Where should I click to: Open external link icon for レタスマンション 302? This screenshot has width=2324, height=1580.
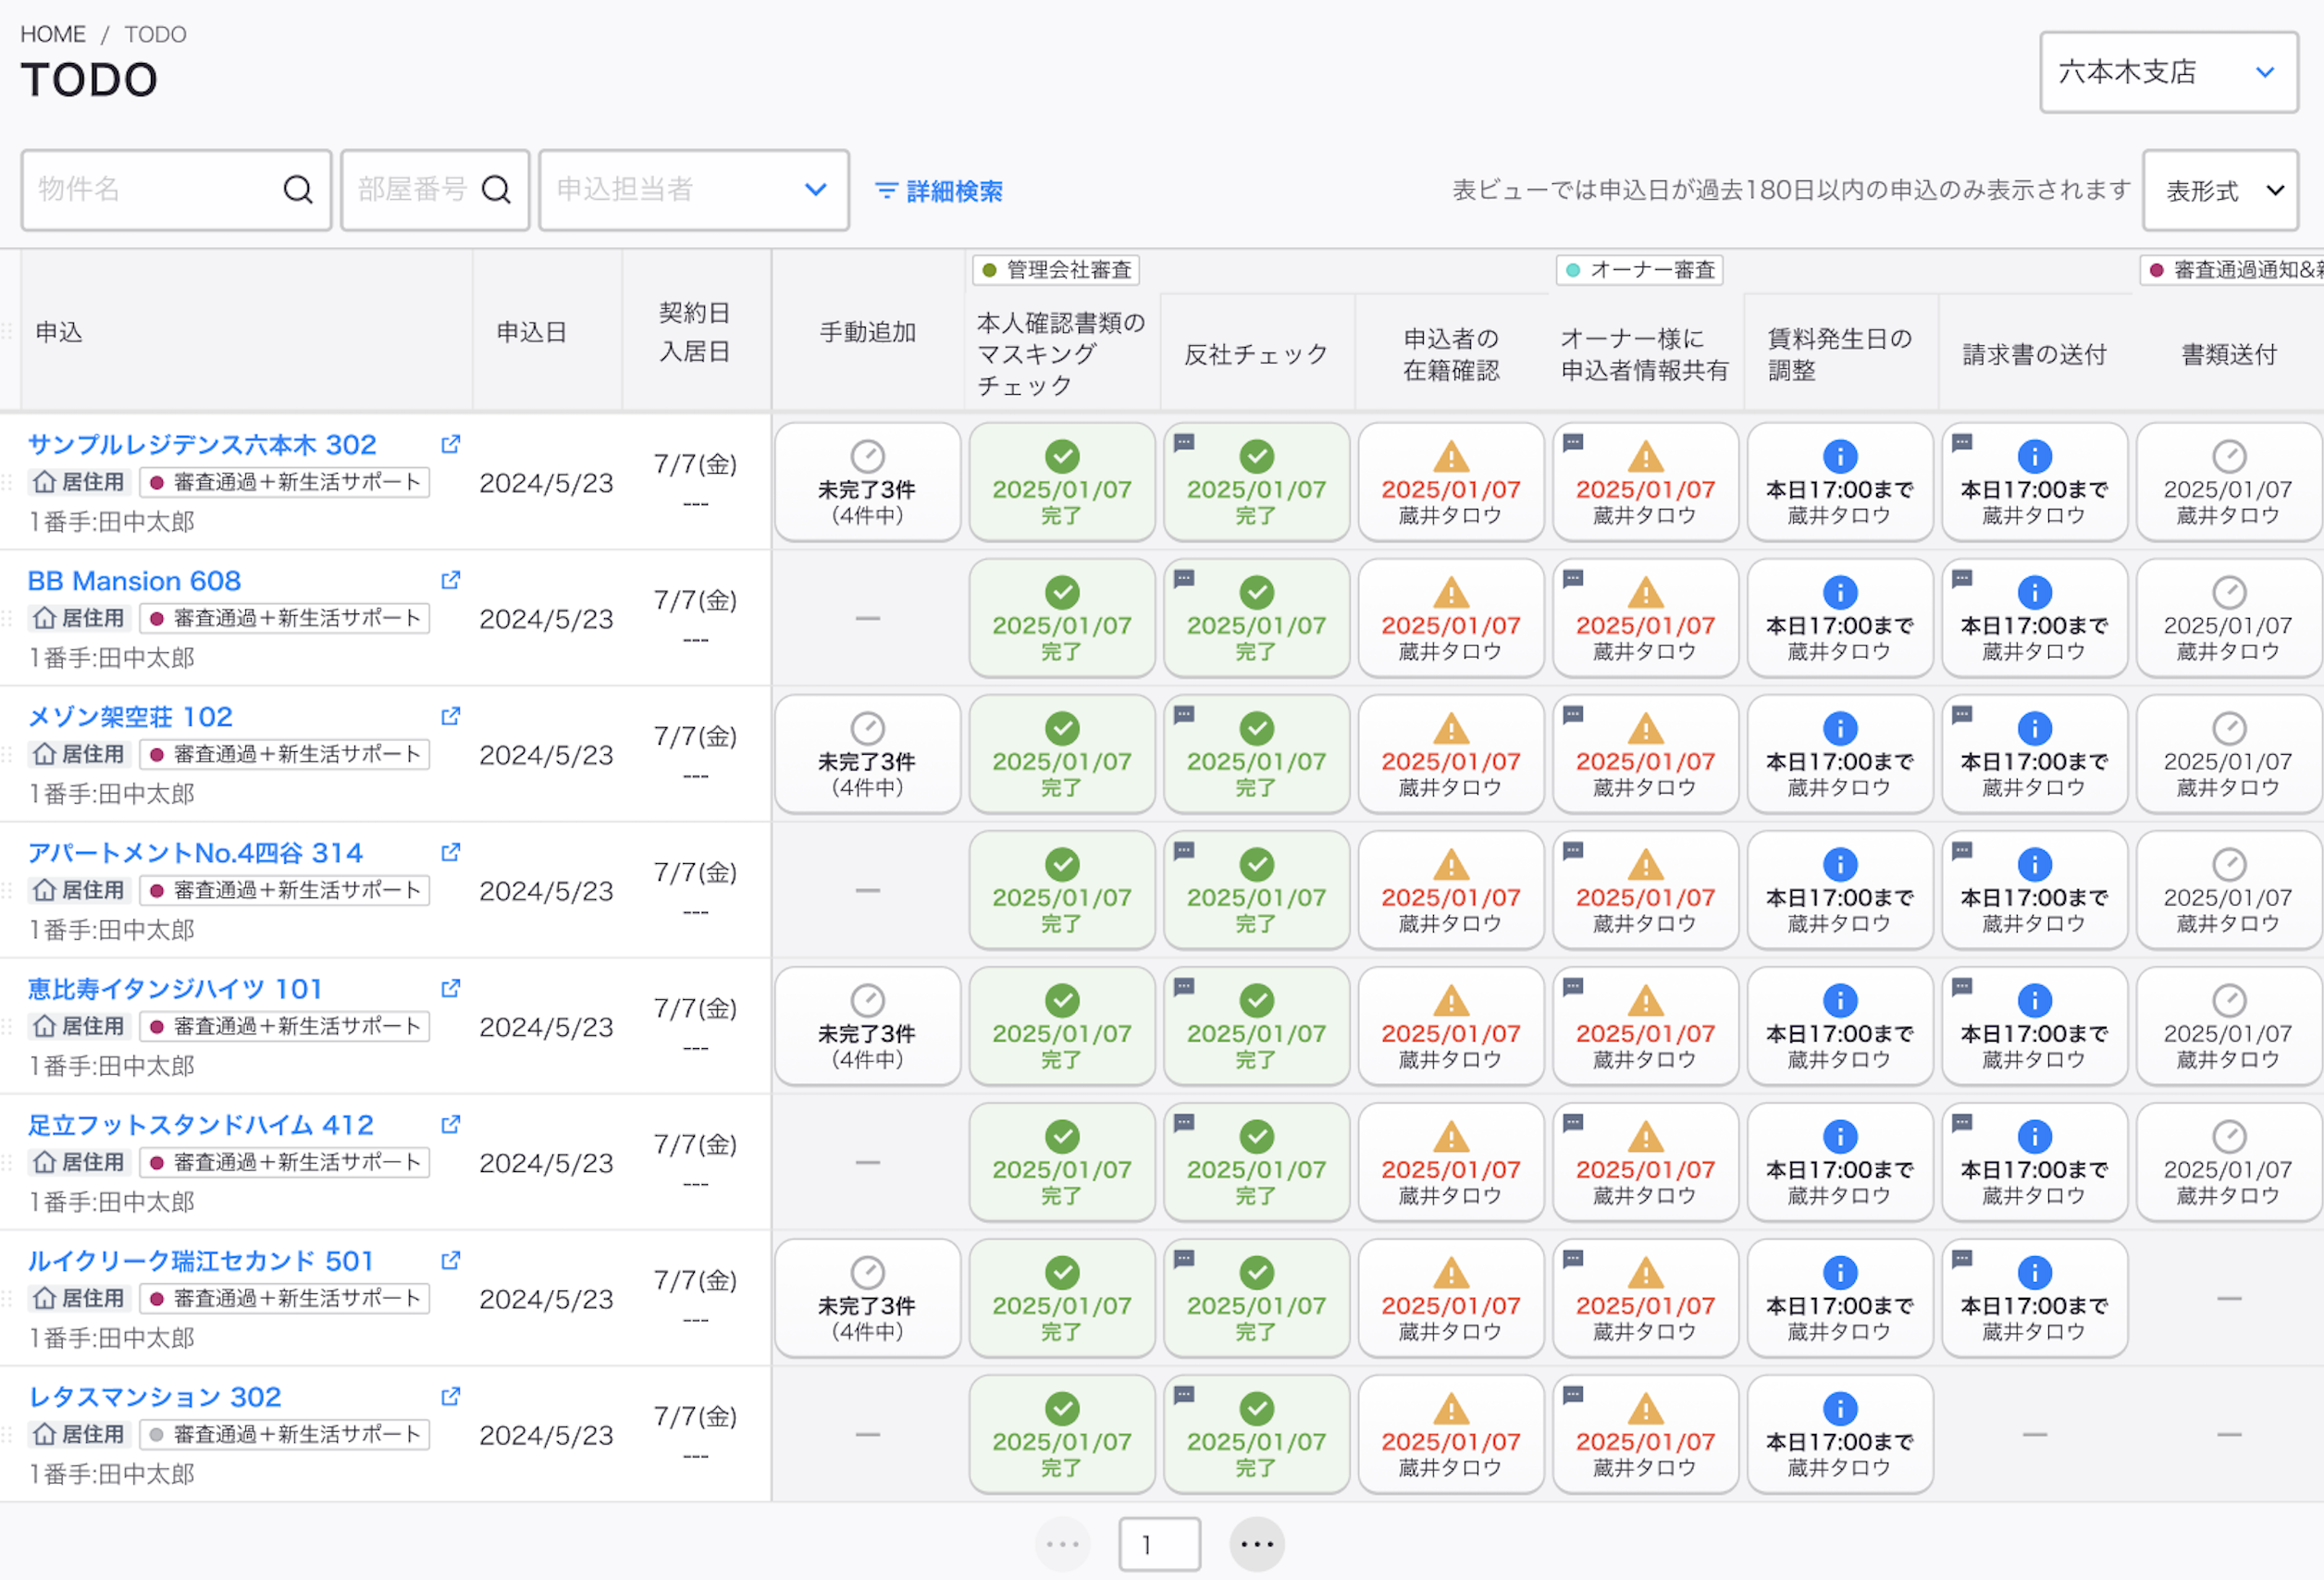coord(451,1396)
